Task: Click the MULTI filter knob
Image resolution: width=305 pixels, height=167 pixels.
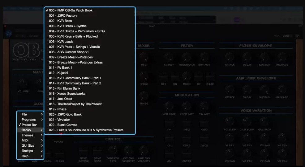Action: pos(187,76)
